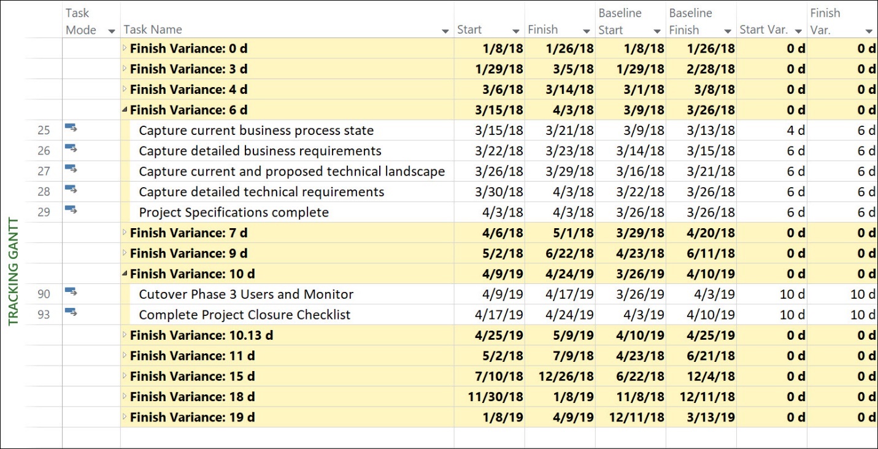Image resolution: width=878 pixels, height=449 pixels.
Task: Collapse the Finish Variance: 6 d group
Action: pos(125,110)
